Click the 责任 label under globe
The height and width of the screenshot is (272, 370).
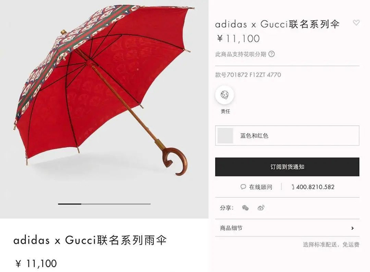225,111
